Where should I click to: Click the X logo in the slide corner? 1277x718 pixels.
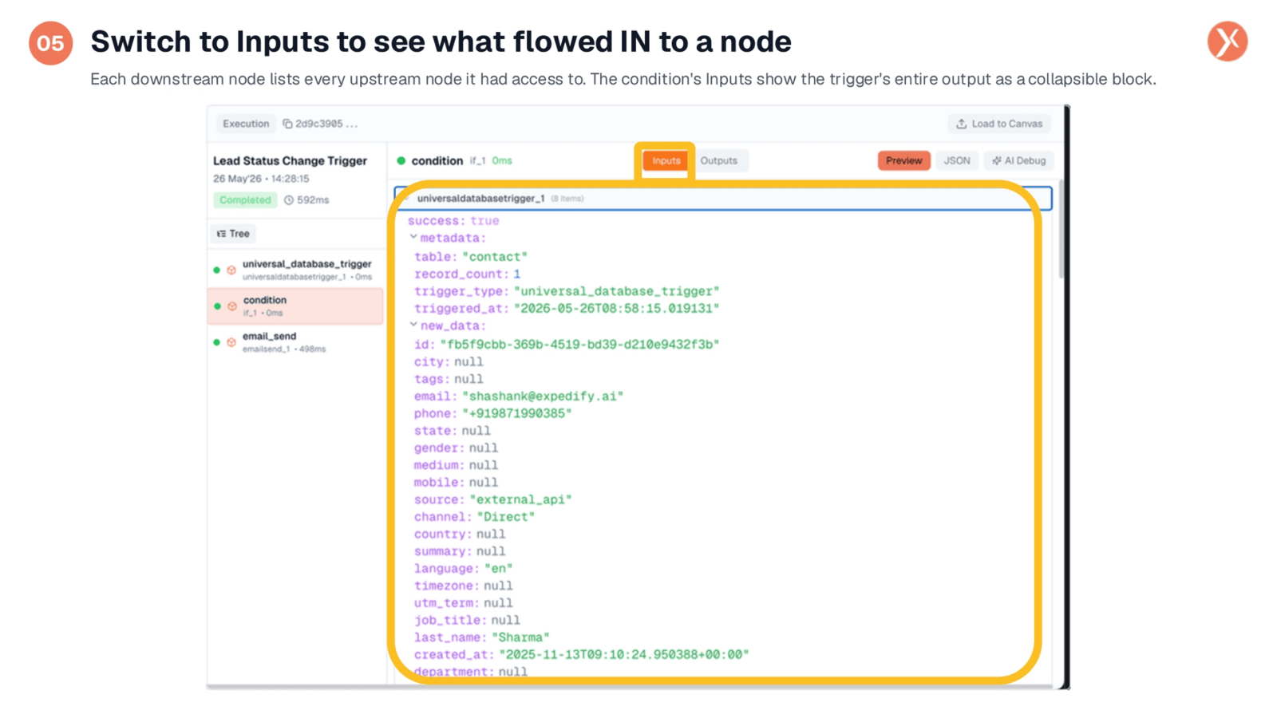[x=1228, y=41]
